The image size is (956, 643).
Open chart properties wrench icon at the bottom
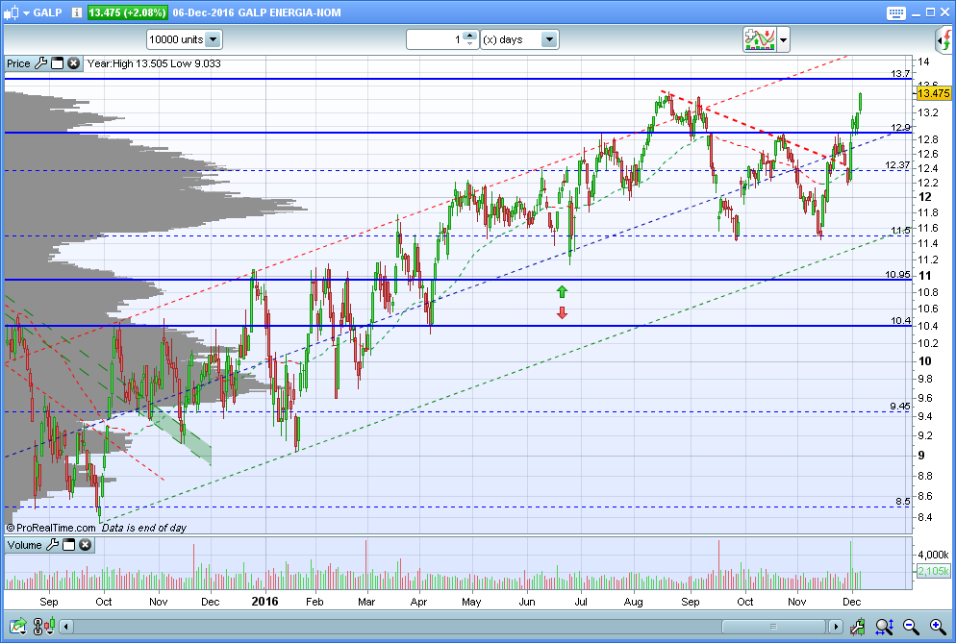point(857,626)
